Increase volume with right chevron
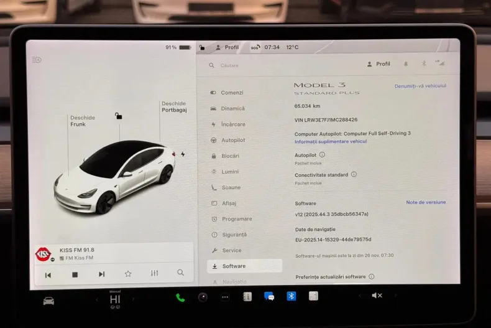This screenshot has height=328, width=491. (x=395, y=295)
